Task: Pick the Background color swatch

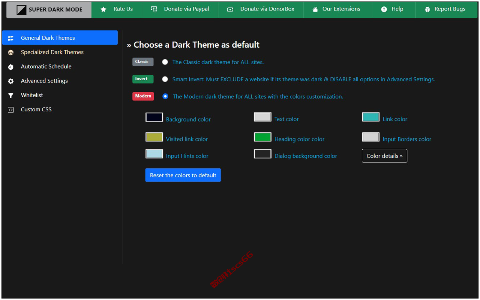Action: 154,117
